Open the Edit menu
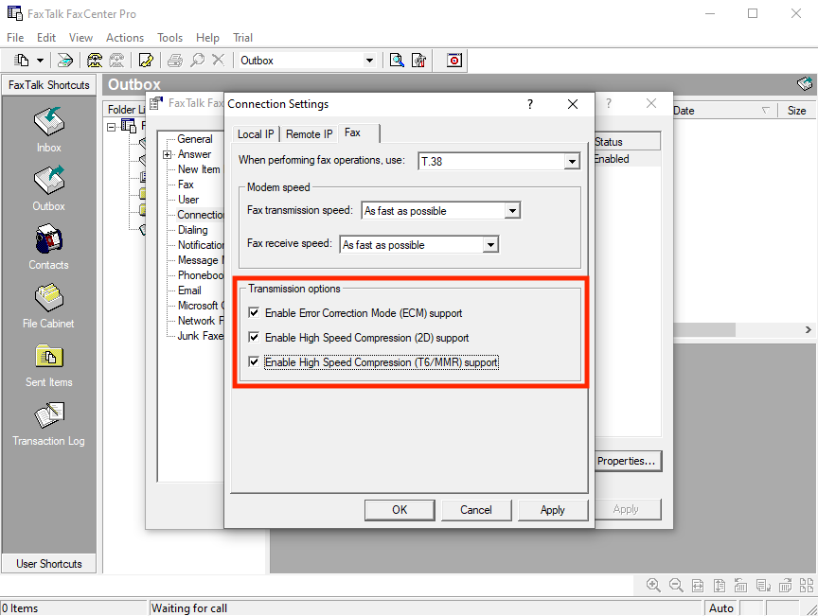The image size is (818, 616). (x=45, y=38)
